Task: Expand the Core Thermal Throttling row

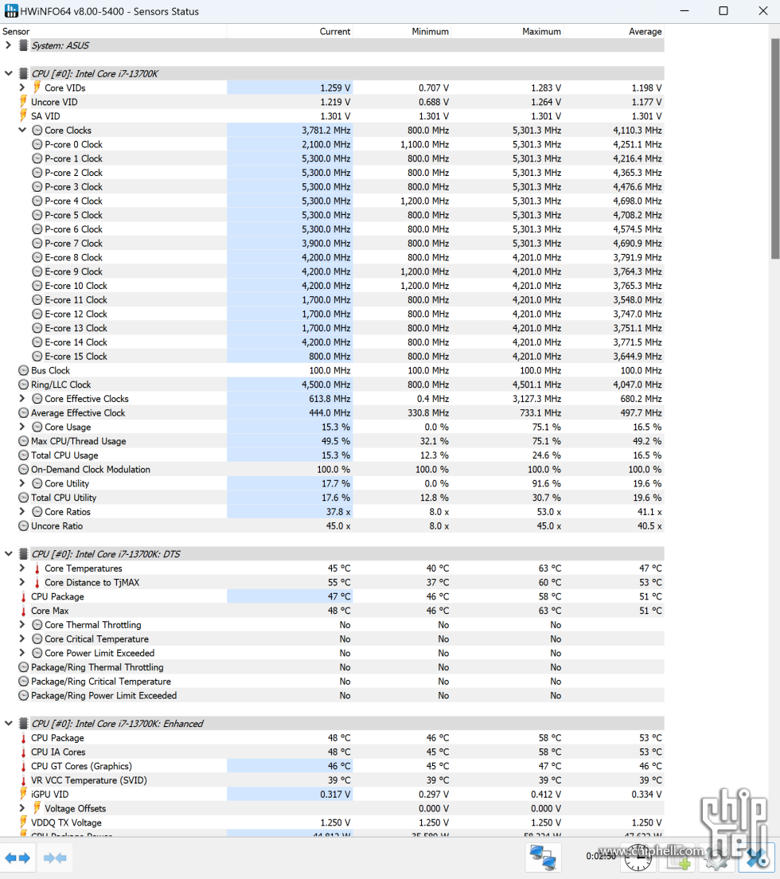Action: 21,624
